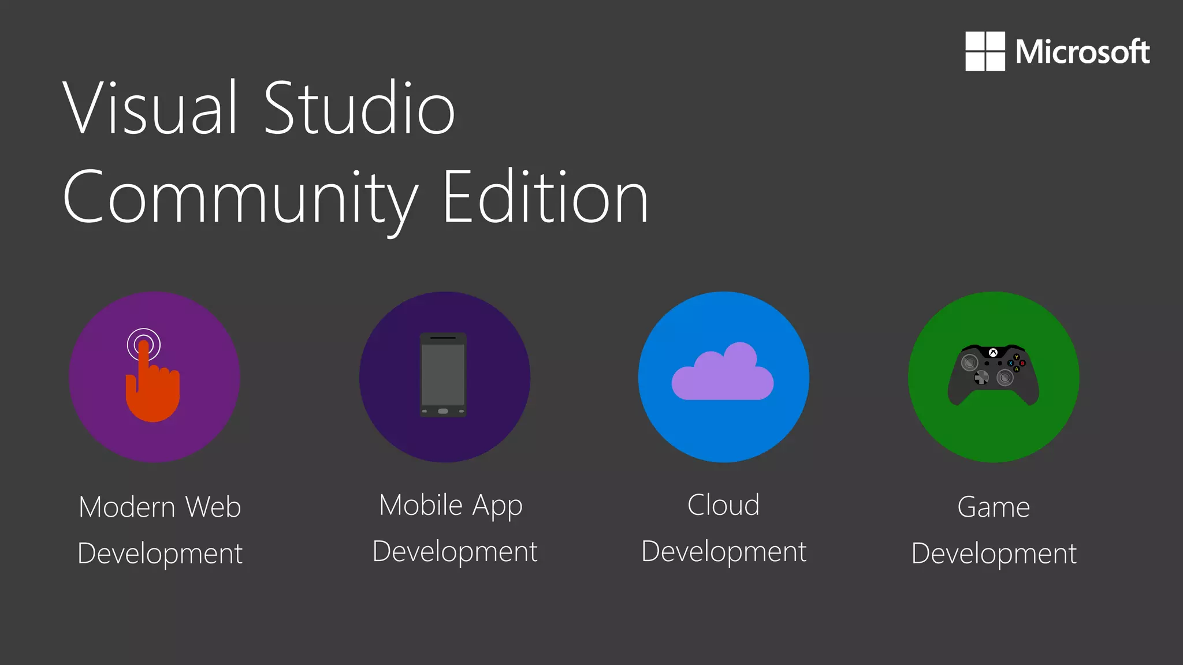Viewport: 1183px width, 665px height.
Task: Click the Microsoft four-square logo icon
Action: (985, 51)
